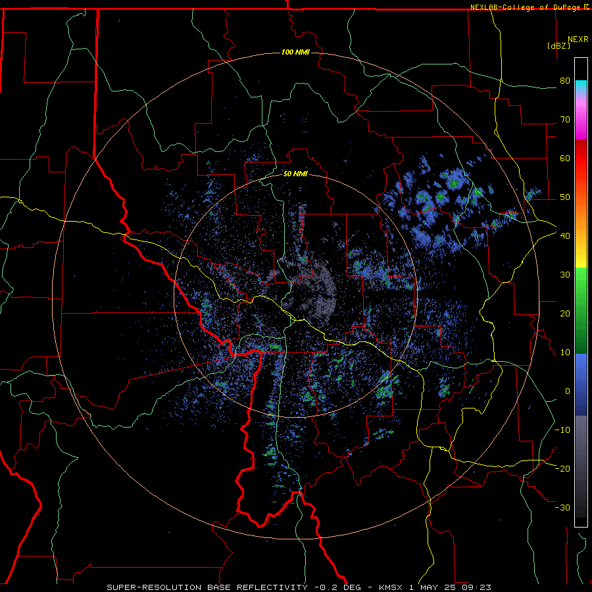Click the SUPER-RESOLUTION BASE REFLECTIVITY caption text
Image resolution: width=592 pixels, height=592 pixels.
click(x=207, y=587)
